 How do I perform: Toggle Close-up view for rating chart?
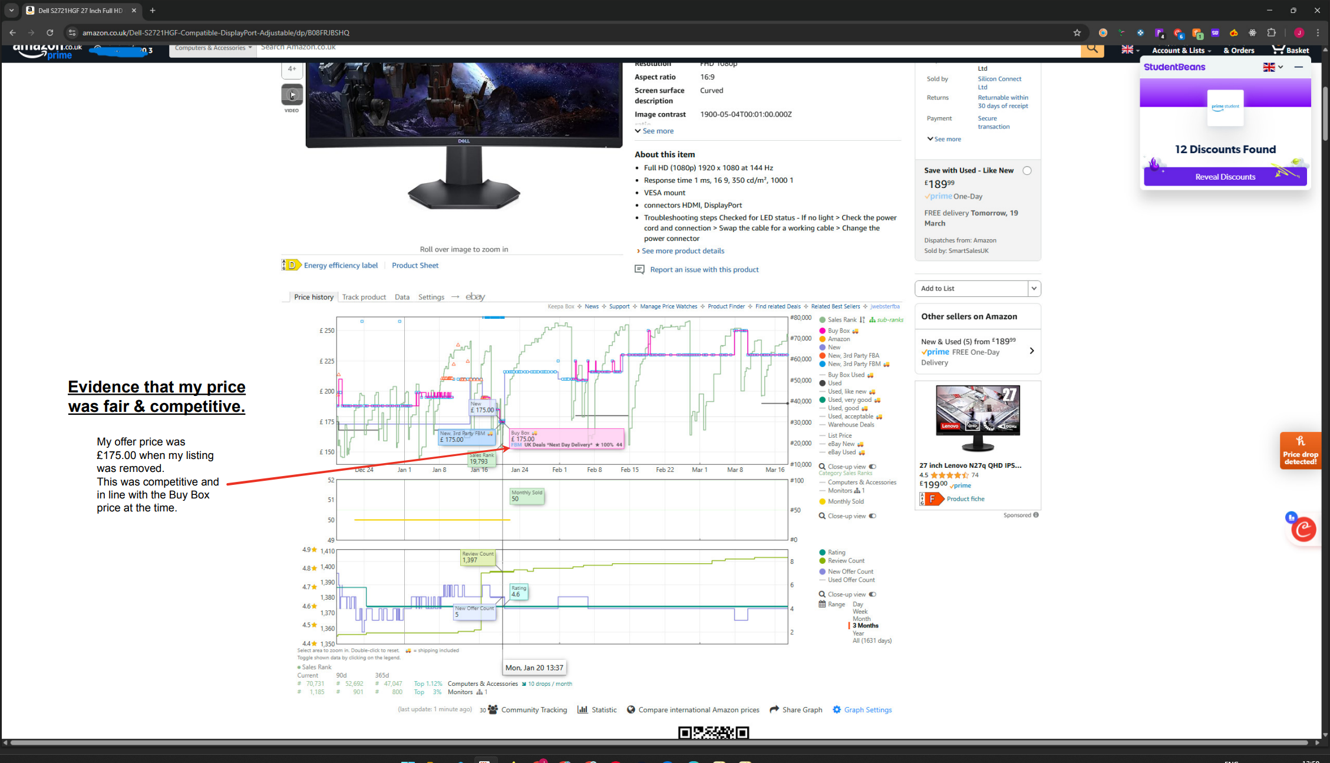873,594
